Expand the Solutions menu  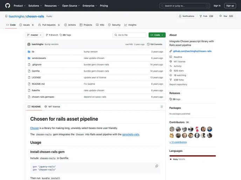(35, 6)
